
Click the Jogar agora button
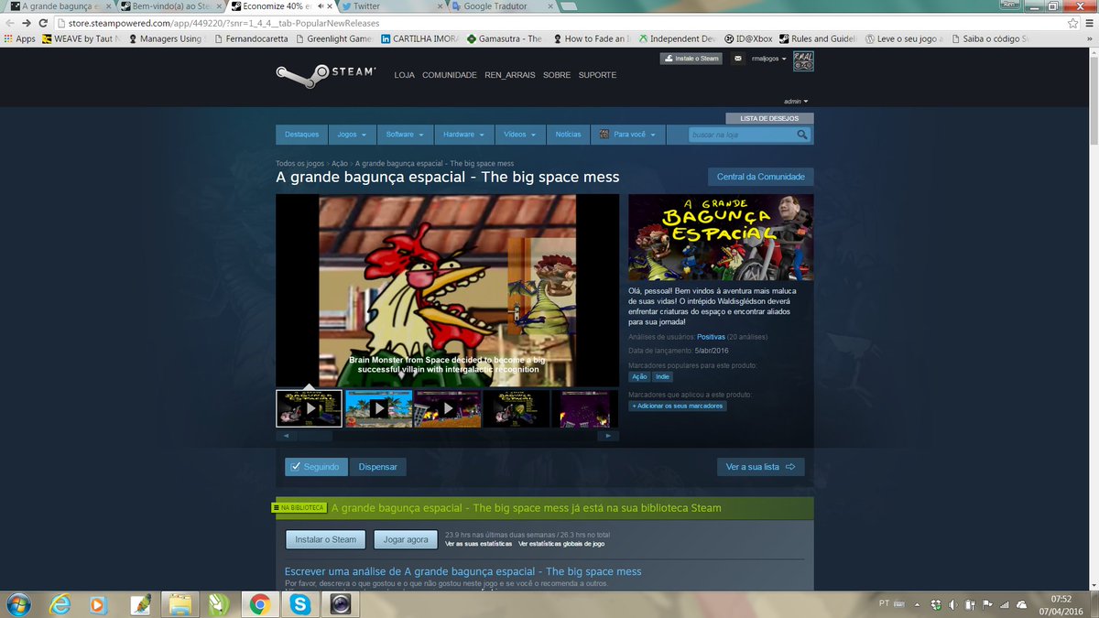pyautogui.click(x=406, y=539)
